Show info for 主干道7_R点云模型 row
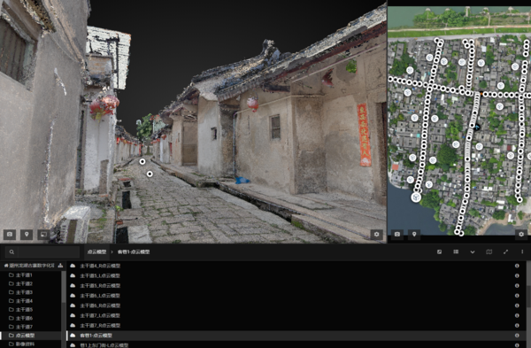 517,325
